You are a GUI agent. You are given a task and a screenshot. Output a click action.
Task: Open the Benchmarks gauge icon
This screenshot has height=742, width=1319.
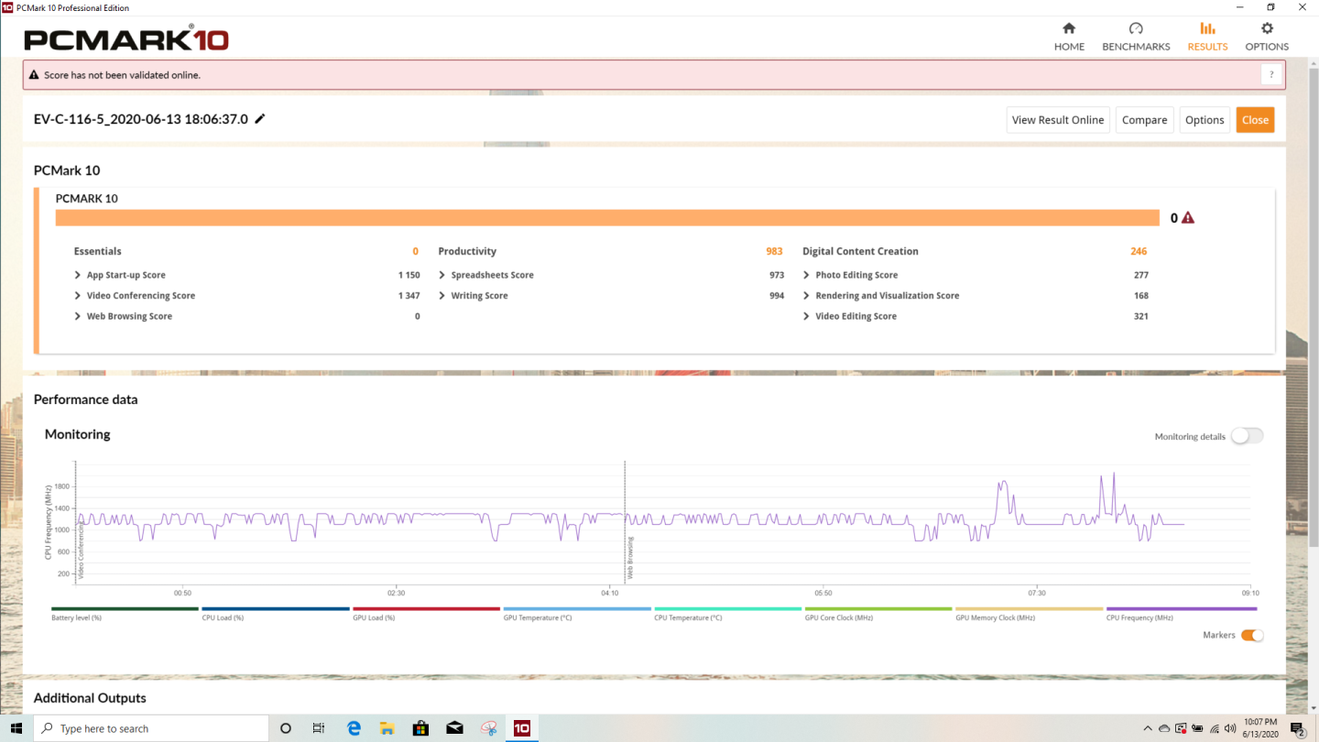coord(1136,28)
